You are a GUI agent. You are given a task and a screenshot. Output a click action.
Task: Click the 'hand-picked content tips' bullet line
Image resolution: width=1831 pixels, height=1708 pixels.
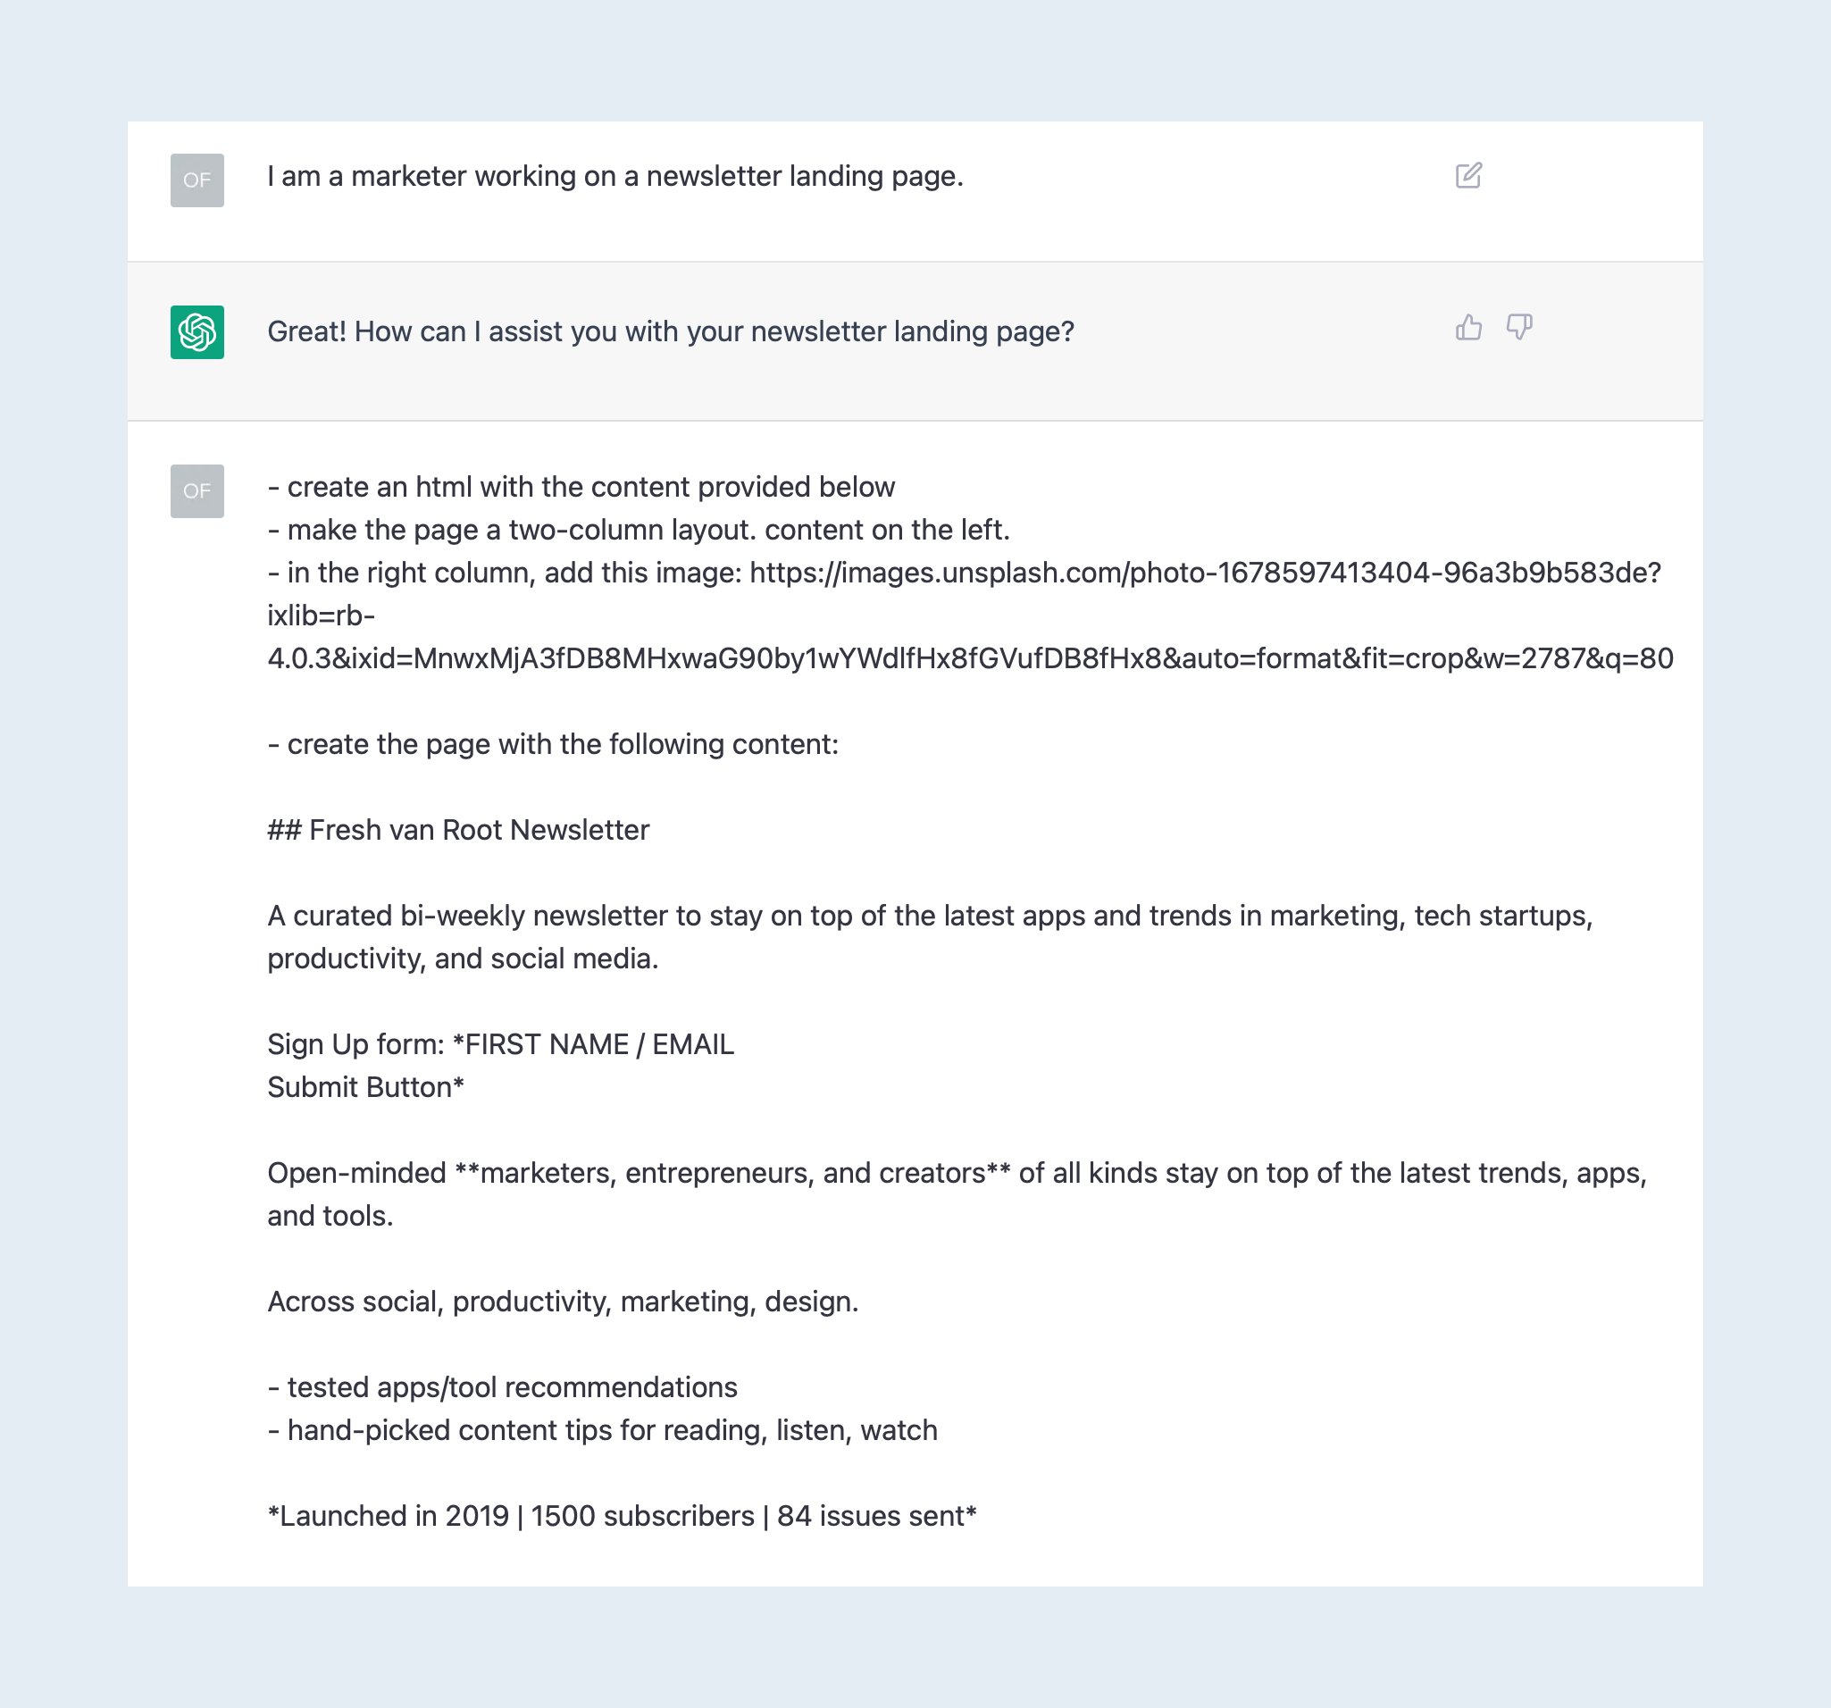pos(602,1430)
